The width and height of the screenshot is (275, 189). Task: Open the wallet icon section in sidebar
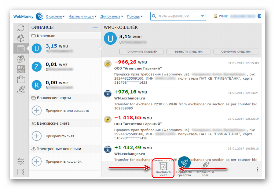21,48
